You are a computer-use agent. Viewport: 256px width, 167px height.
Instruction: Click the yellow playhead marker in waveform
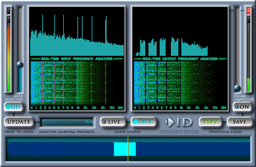pyautogui.click(x=128, y=149)
